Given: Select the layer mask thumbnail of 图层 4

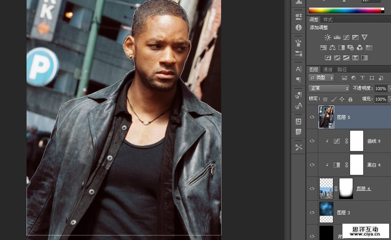Looking at the screenshot, I should pos(346,189).
